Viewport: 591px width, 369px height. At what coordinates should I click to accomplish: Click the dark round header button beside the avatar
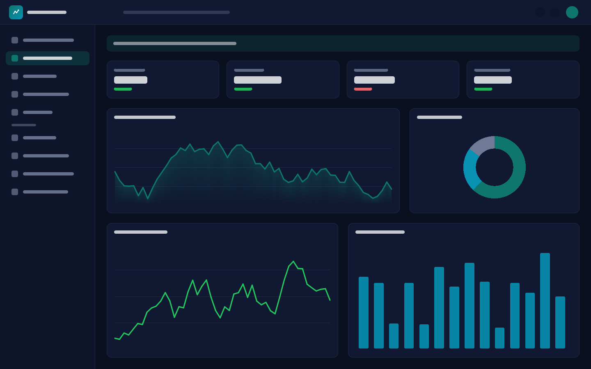click(555, 12)
